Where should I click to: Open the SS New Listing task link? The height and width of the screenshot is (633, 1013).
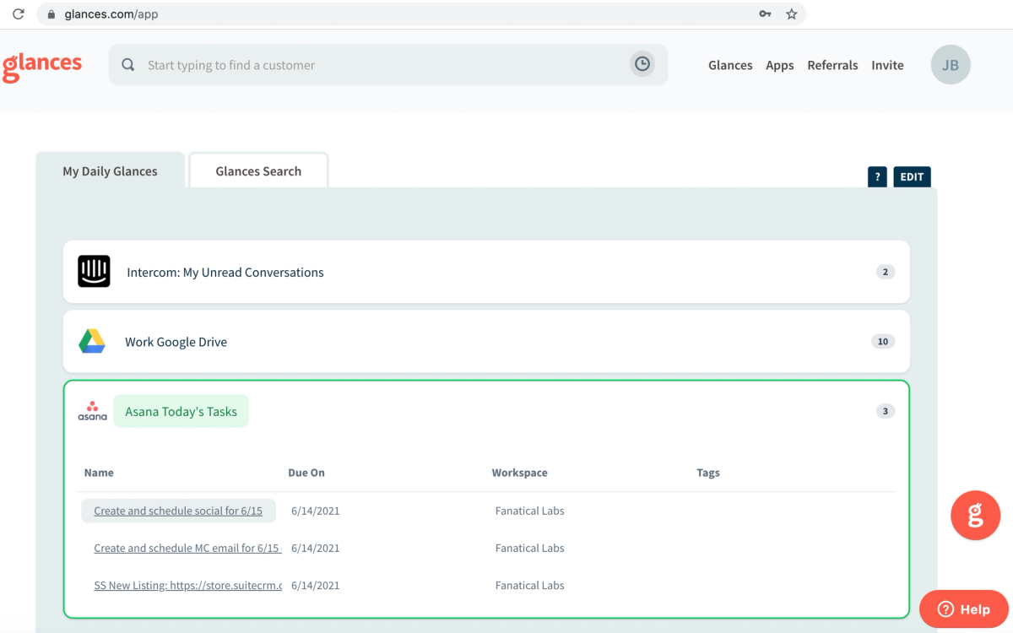pos(187,585)
